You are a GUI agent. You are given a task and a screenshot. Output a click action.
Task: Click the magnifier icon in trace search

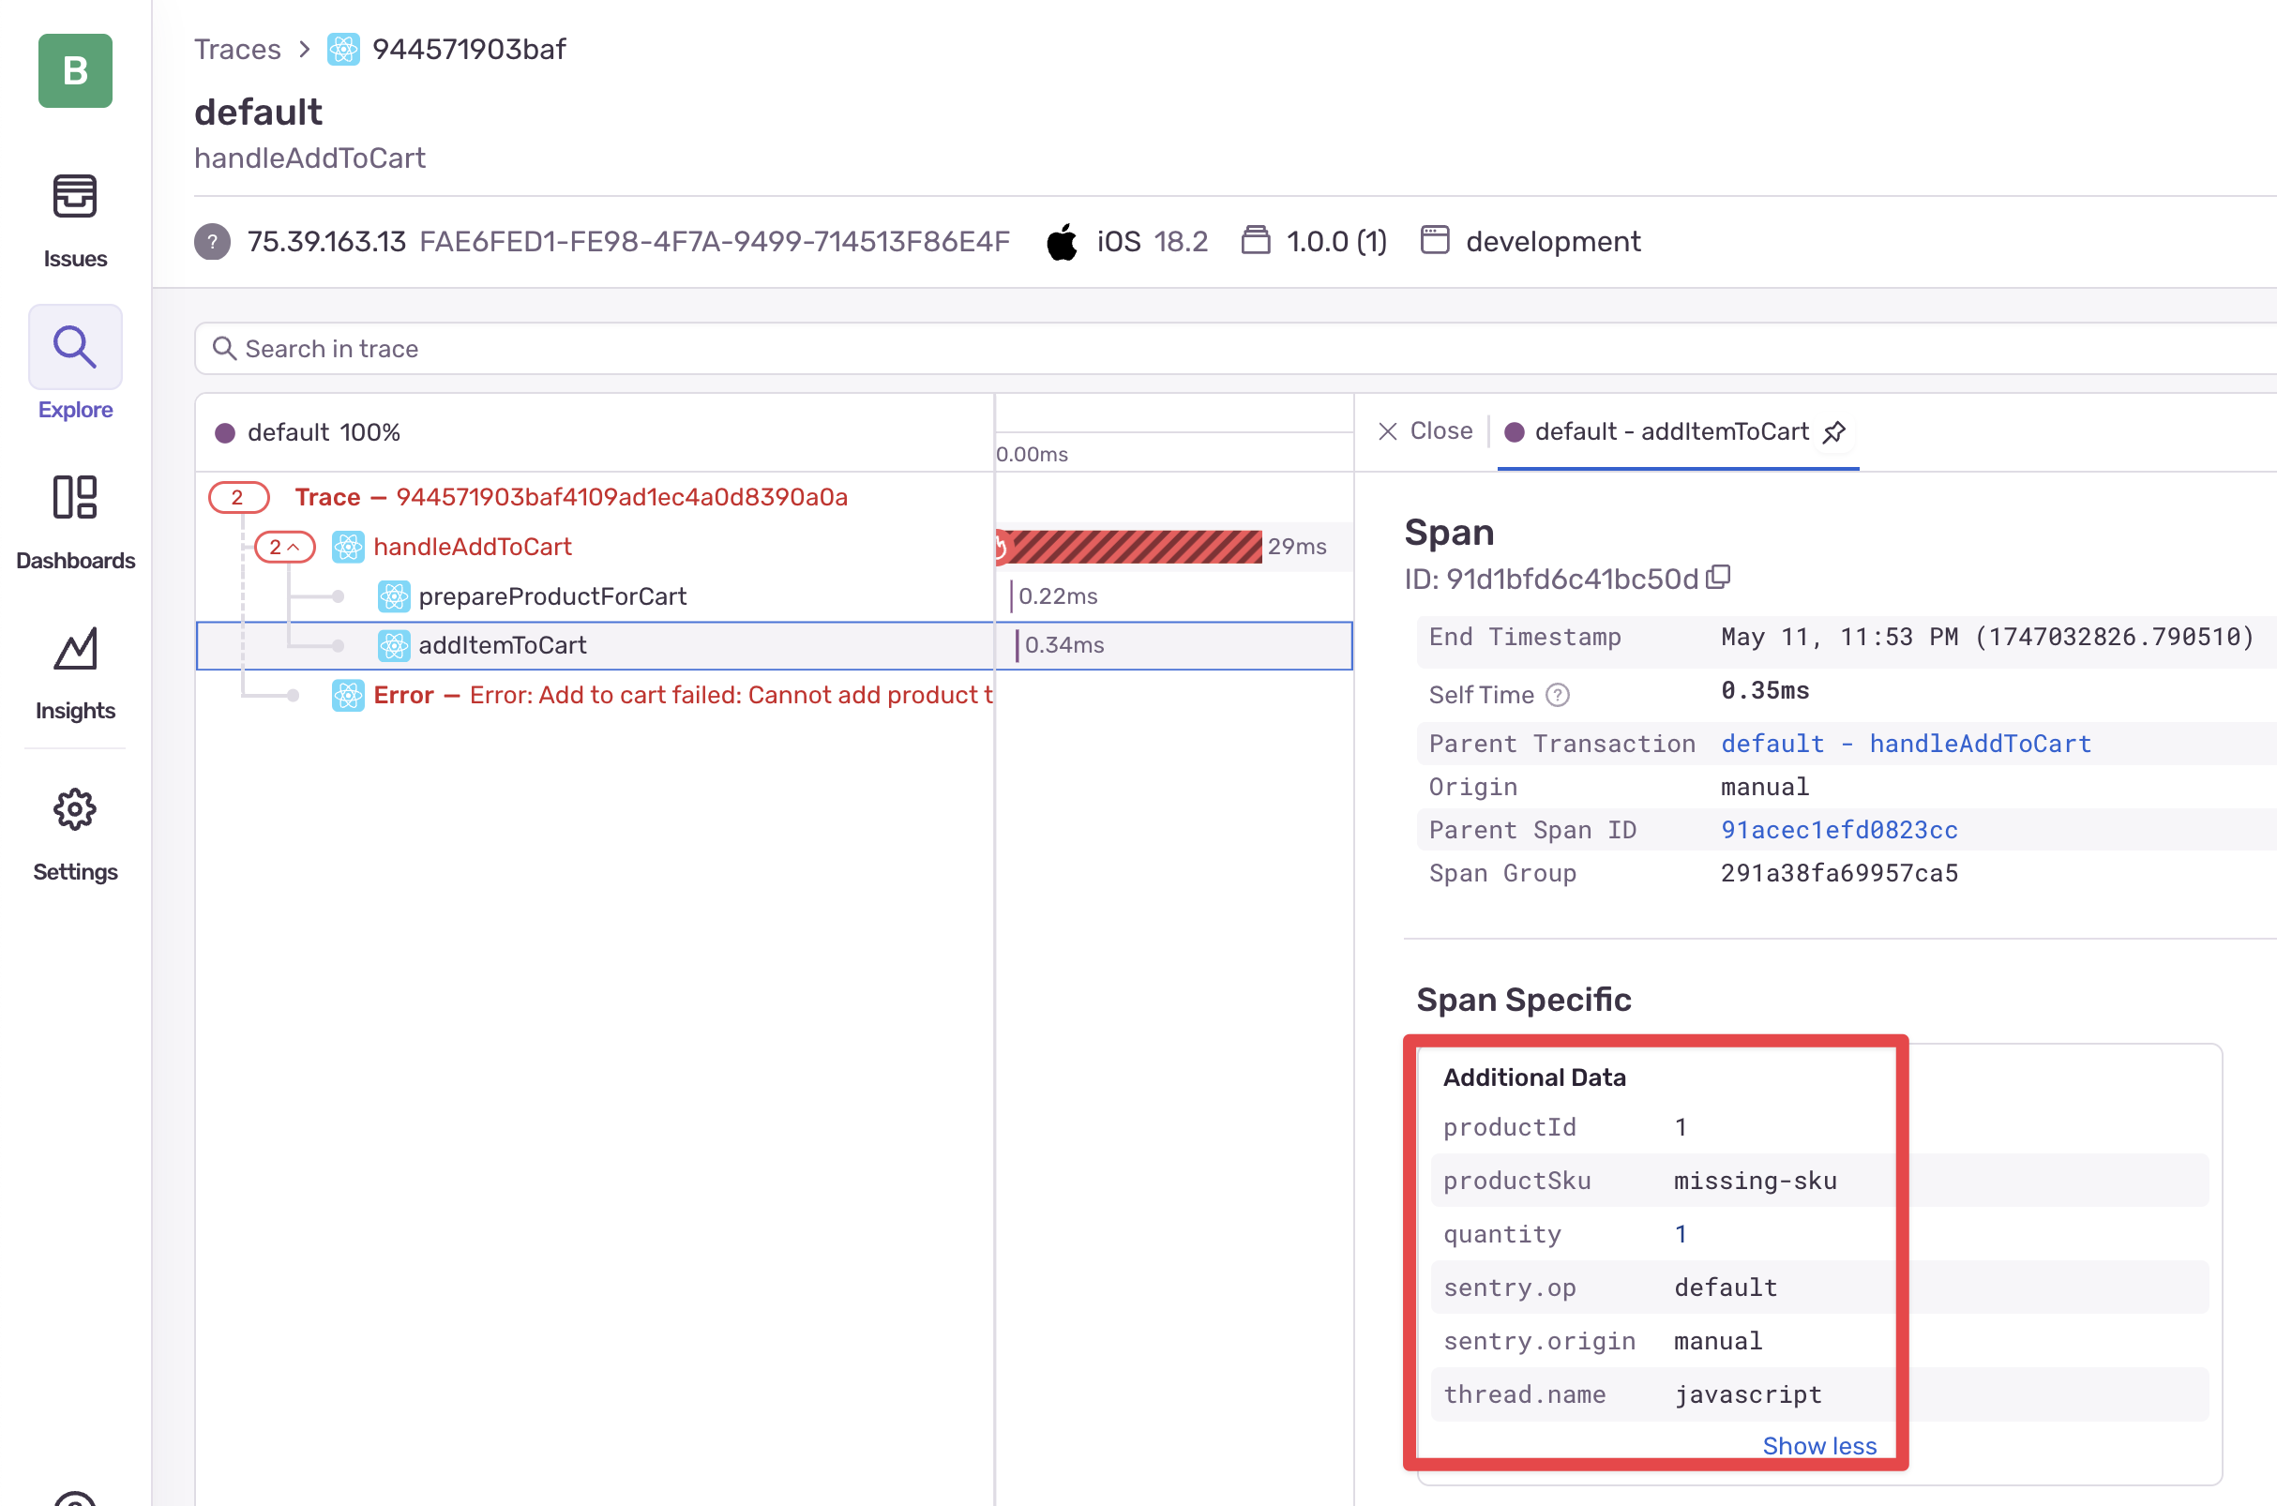point(224,348)
